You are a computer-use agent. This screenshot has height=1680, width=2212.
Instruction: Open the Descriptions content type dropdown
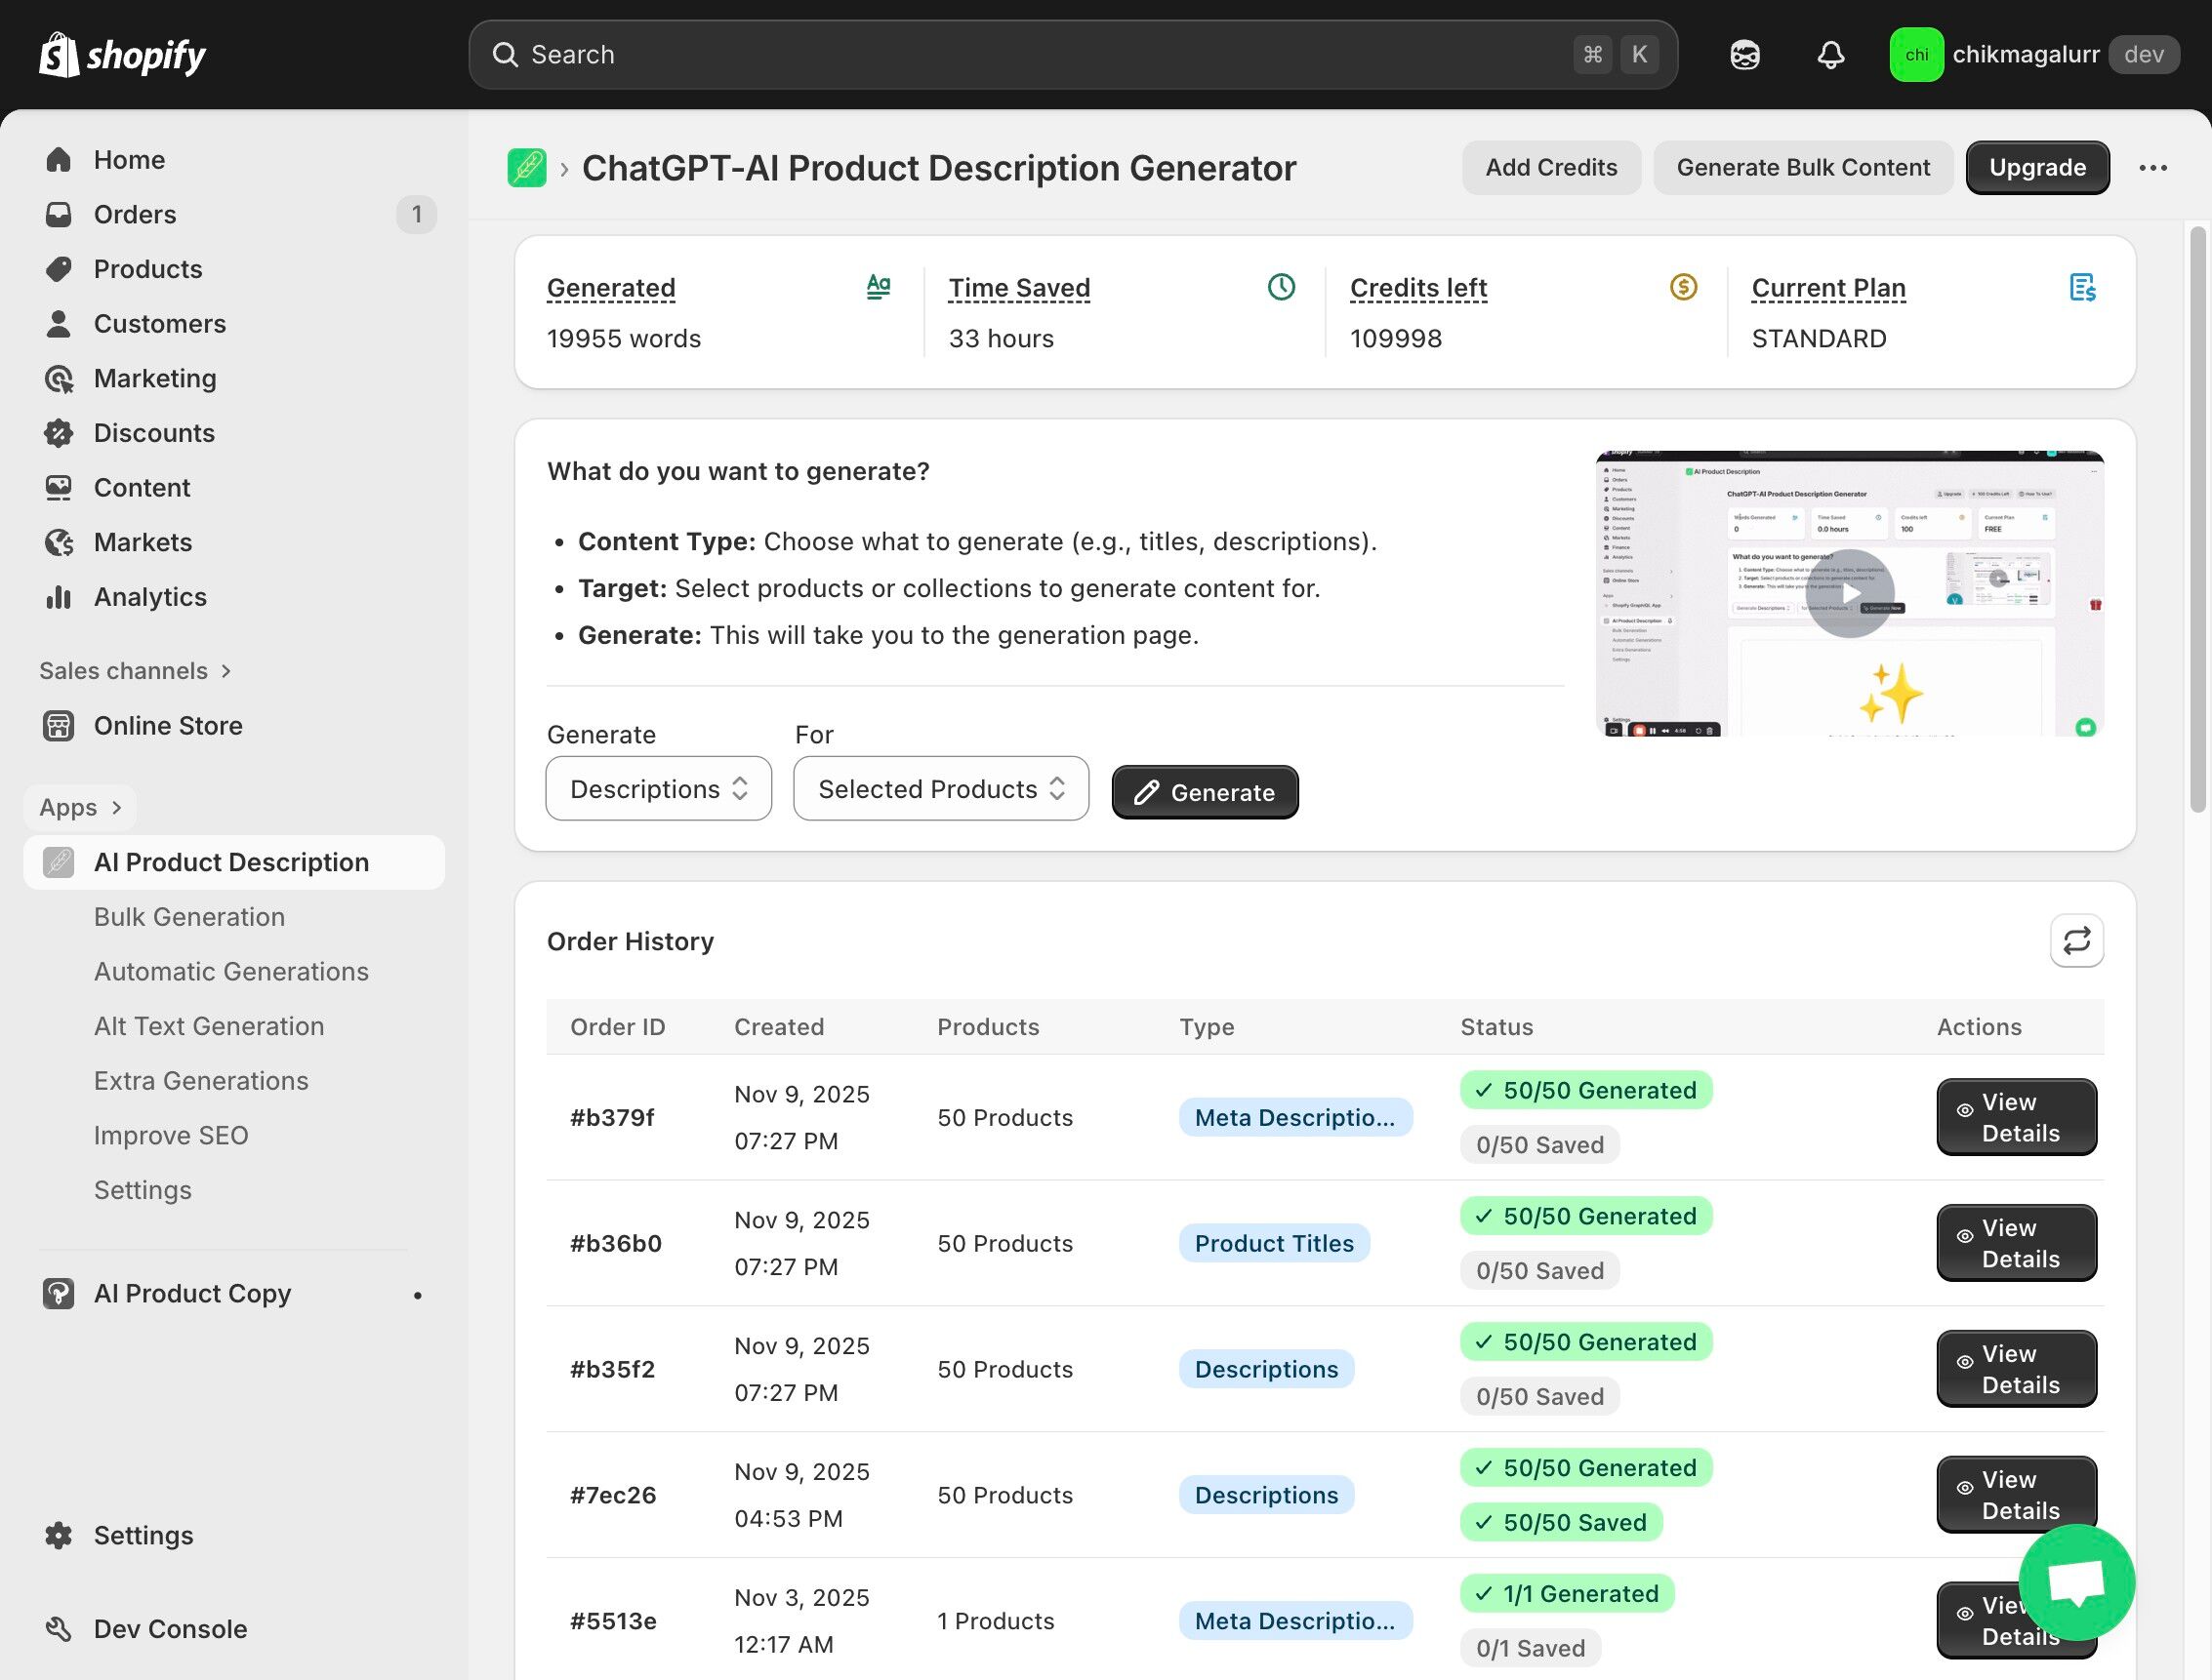658,789
